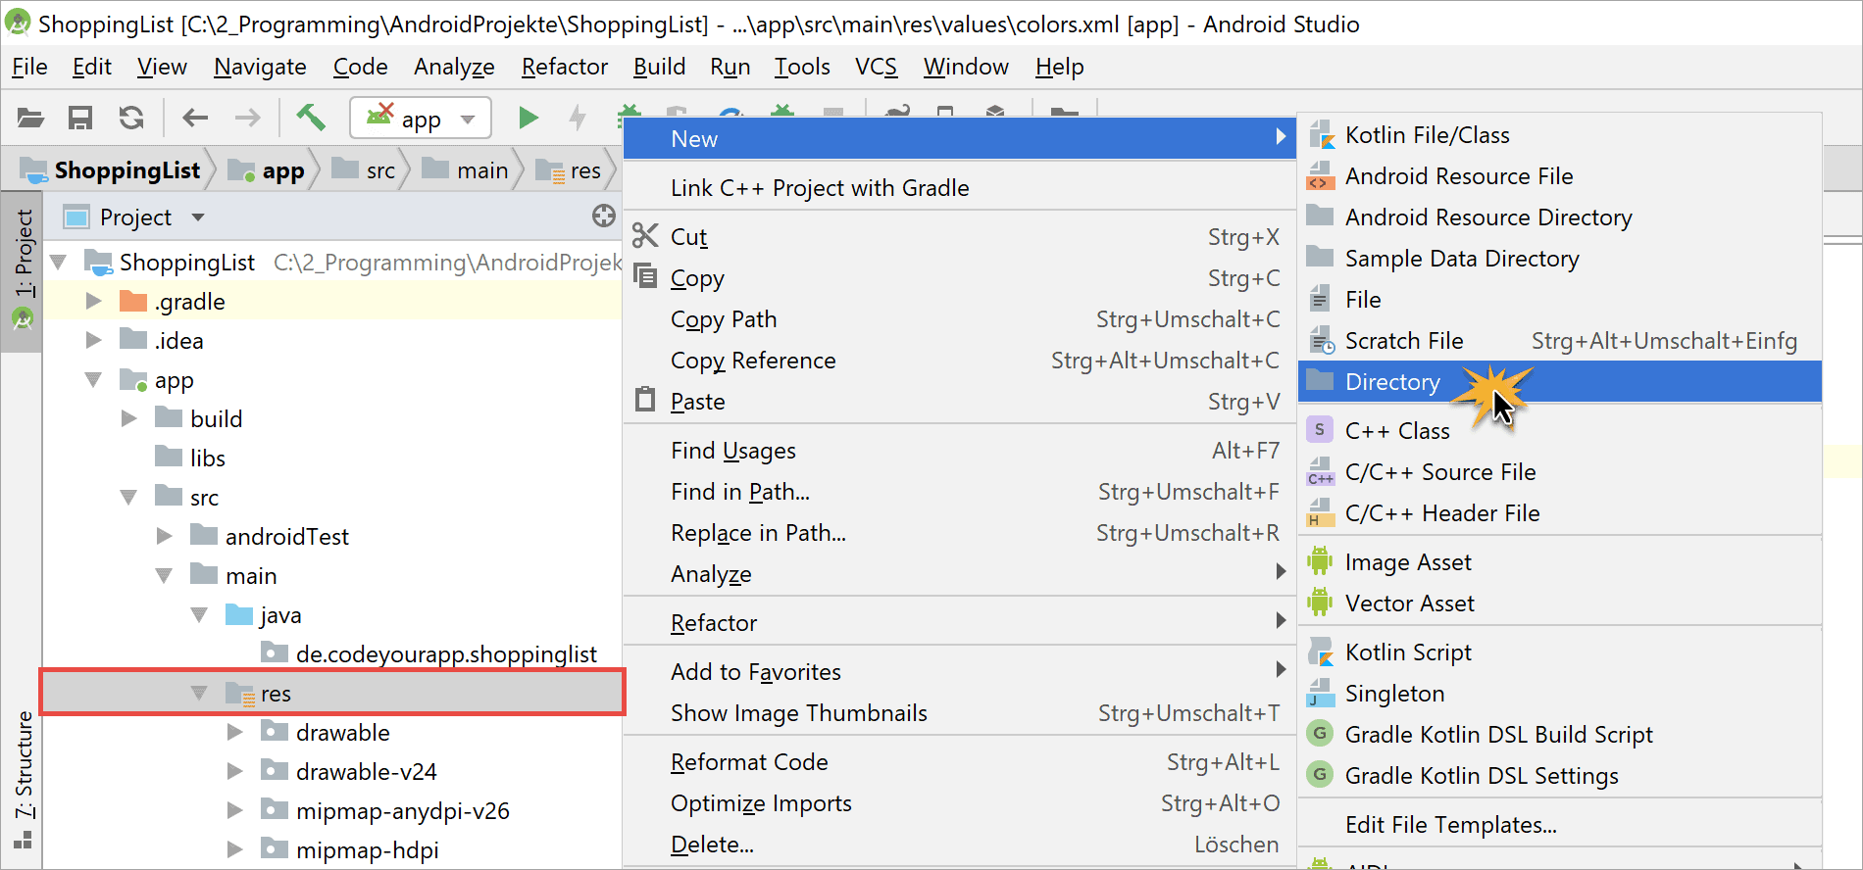This screenshot has height=870, width=1863.
Task: Select Kotlin Script entry
Action: (x=1560, y=652)
